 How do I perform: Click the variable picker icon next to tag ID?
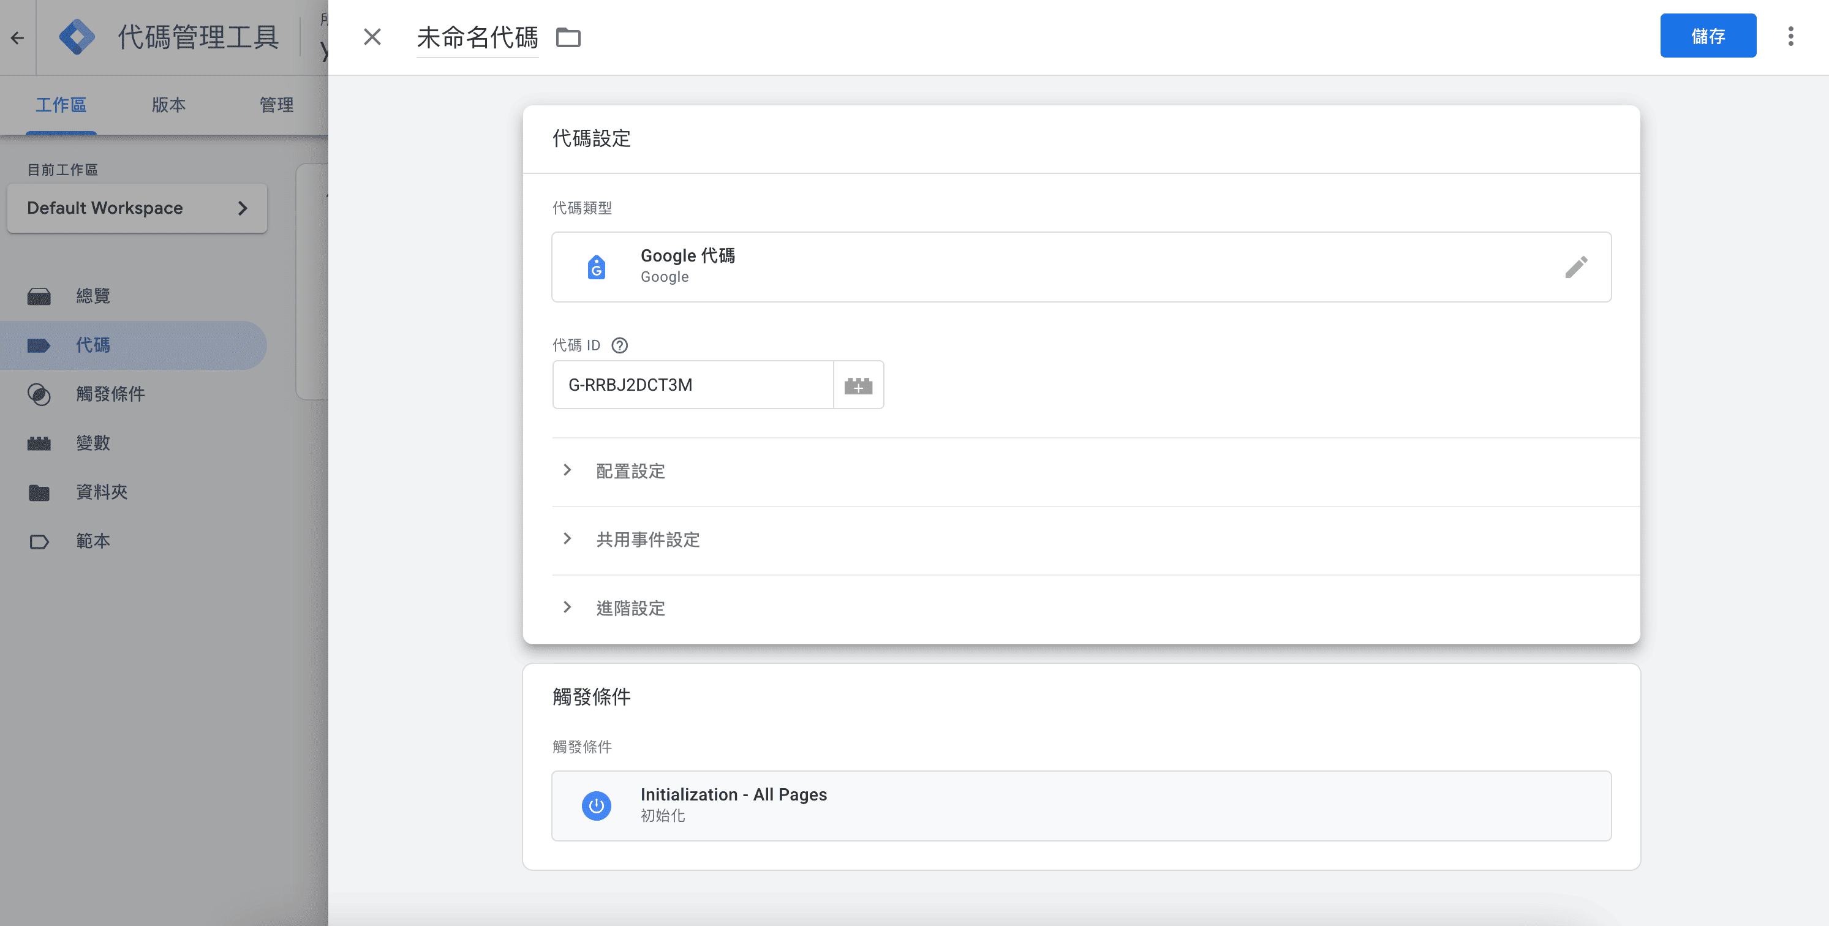tap(858, 385)
